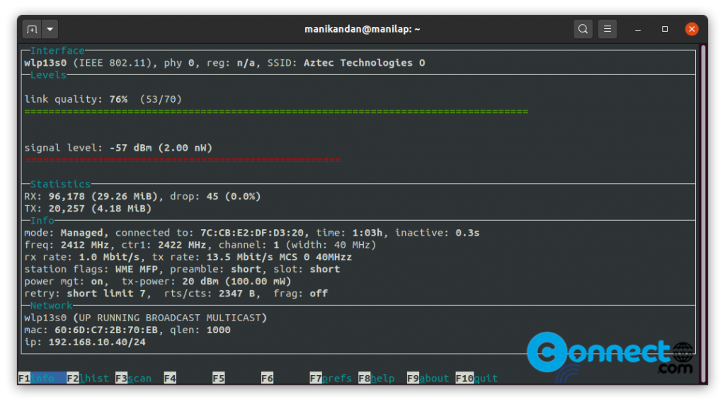Open the terminal hamburger menu
Image resolution: width=725 pixels, height=404 pixels.
coord(607,29)
